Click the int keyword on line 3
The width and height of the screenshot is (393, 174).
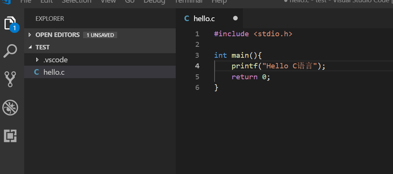point(221,55)
